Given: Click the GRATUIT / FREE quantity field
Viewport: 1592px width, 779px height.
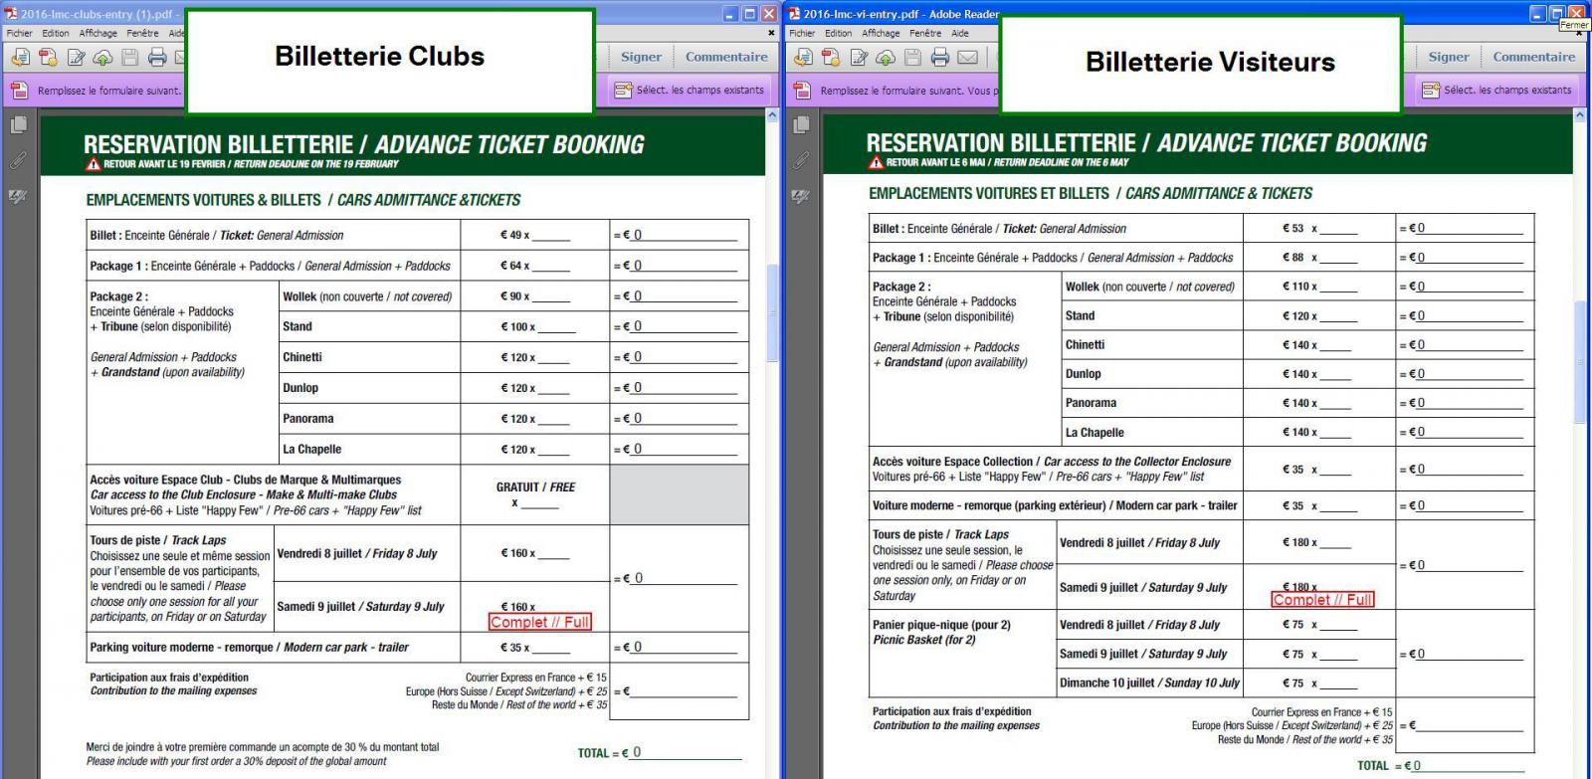Looking at the screenshot, I should [x=540, y=503].
